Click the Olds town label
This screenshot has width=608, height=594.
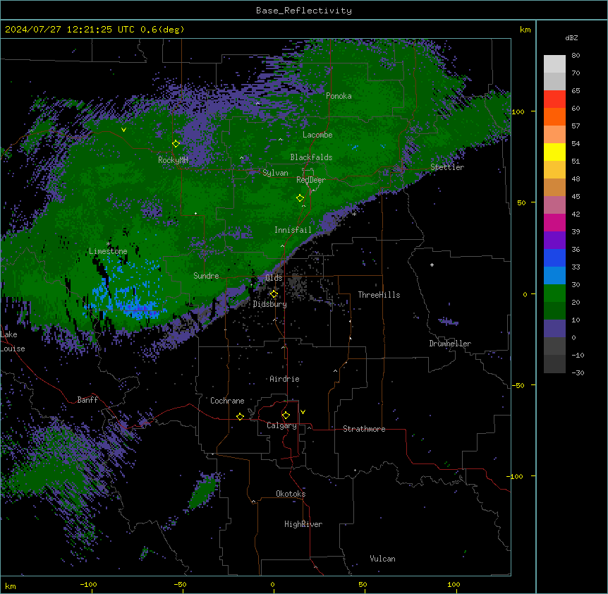274,278
